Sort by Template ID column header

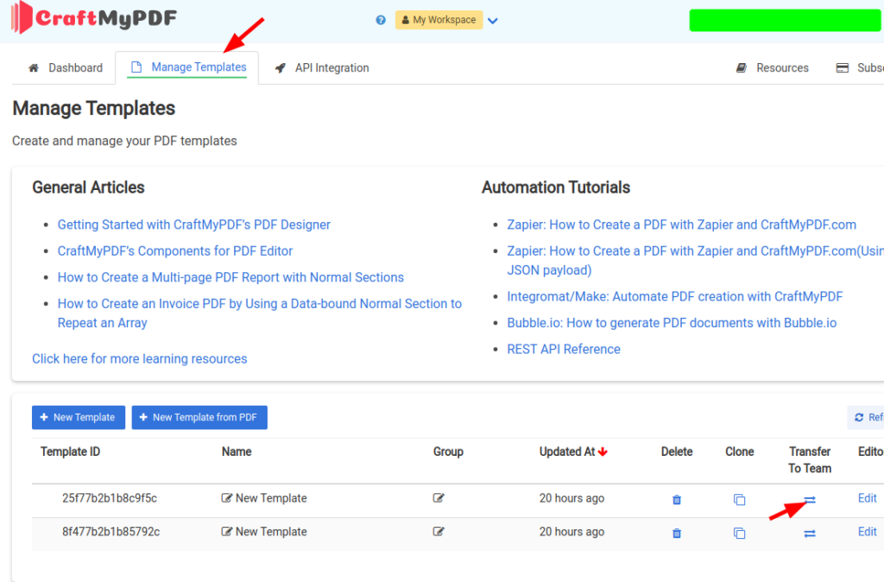(71, 452)
